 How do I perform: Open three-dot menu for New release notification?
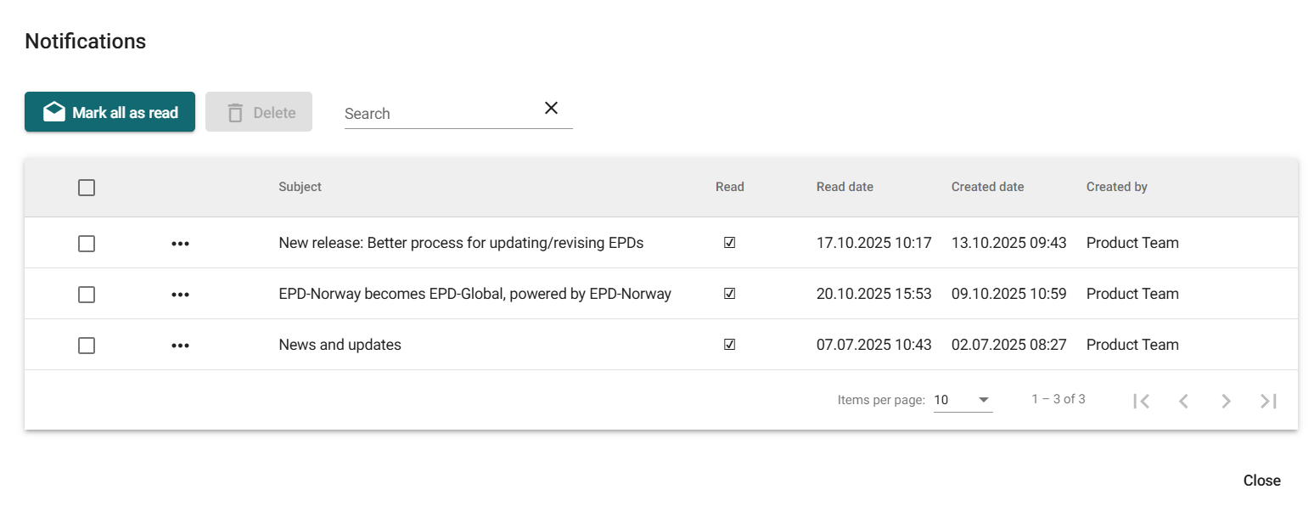180,244
